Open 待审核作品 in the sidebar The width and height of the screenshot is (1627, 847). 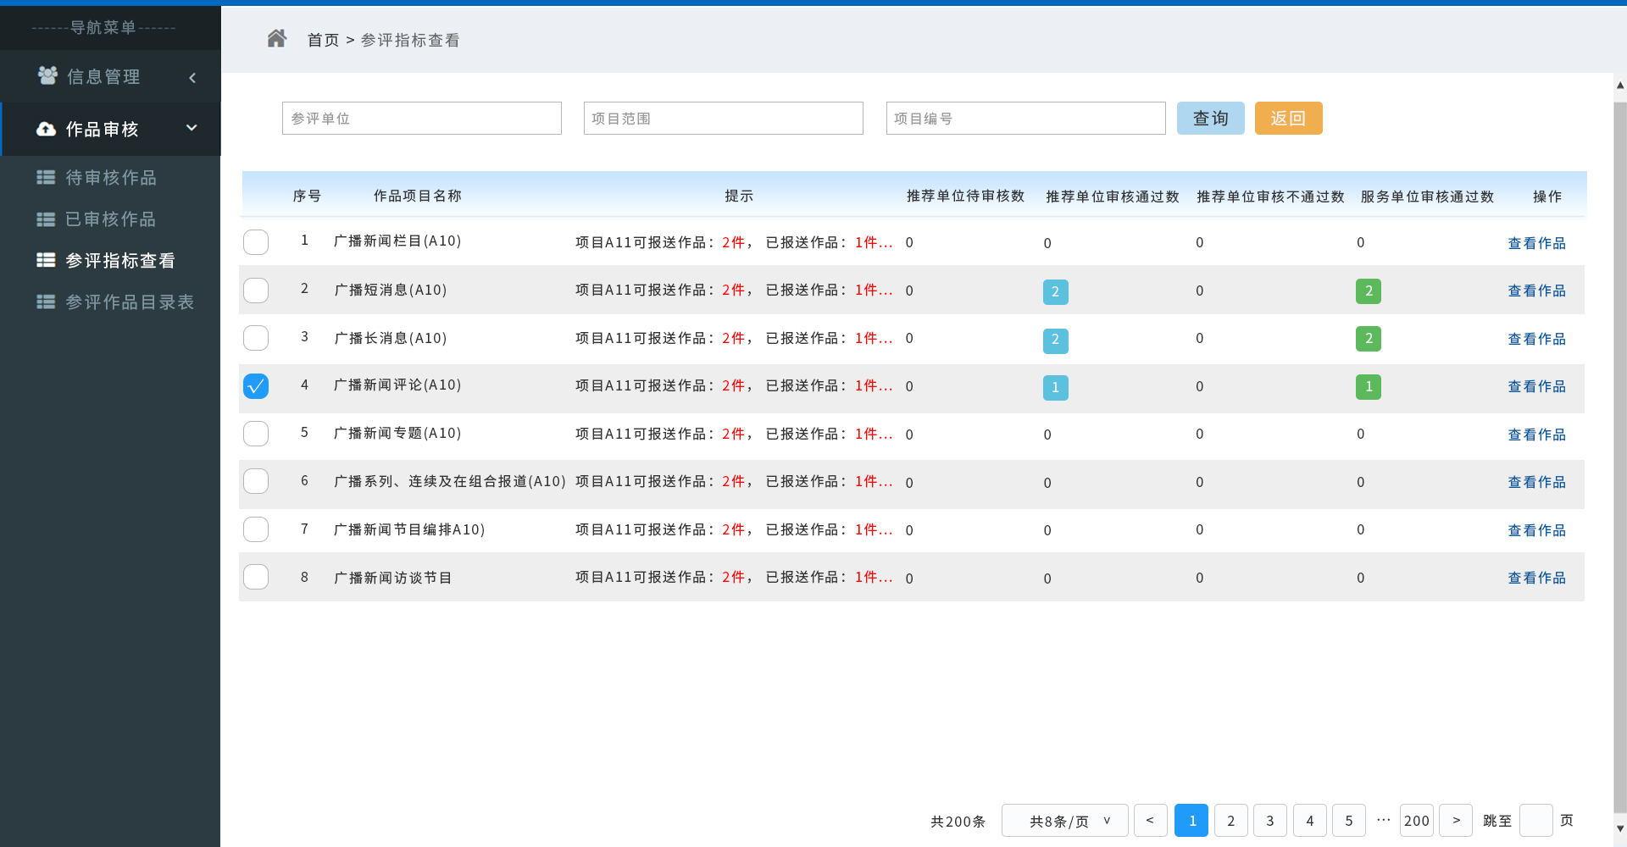click(111, 178)
